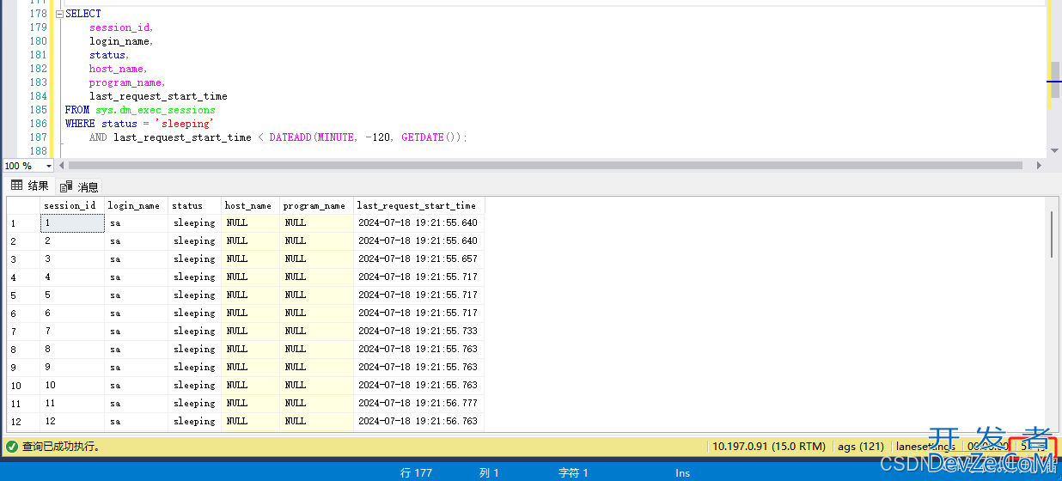Click the results grid vertical scrollbar thumb
Screen dimensions: 1062x481
pos(1053,234)
